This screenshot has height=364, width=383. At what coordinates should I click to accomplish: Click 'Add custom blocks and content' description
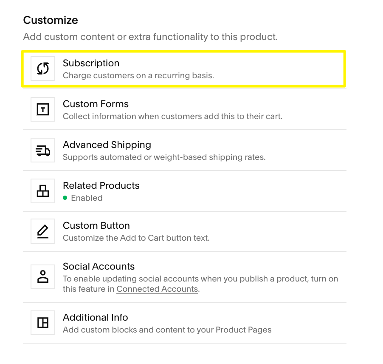(x=167, y=330)
